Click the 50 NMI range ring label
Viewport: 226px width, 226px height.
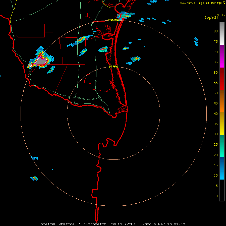[114, 67]
